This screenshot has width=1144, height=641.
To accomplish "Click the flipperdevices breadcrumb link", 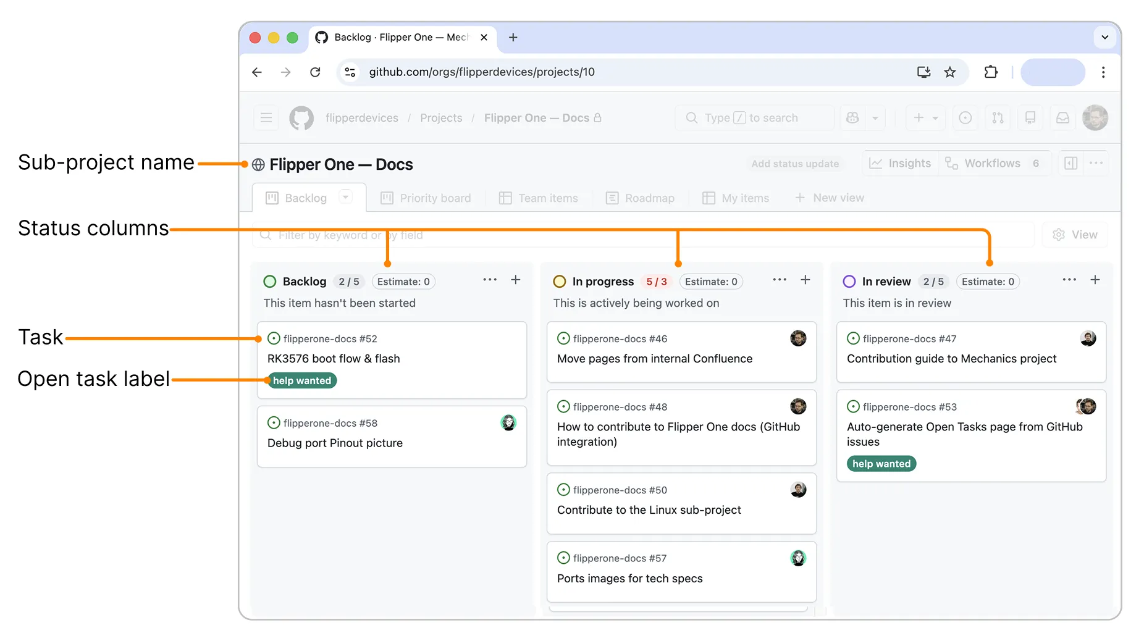I will pos(362,118).
